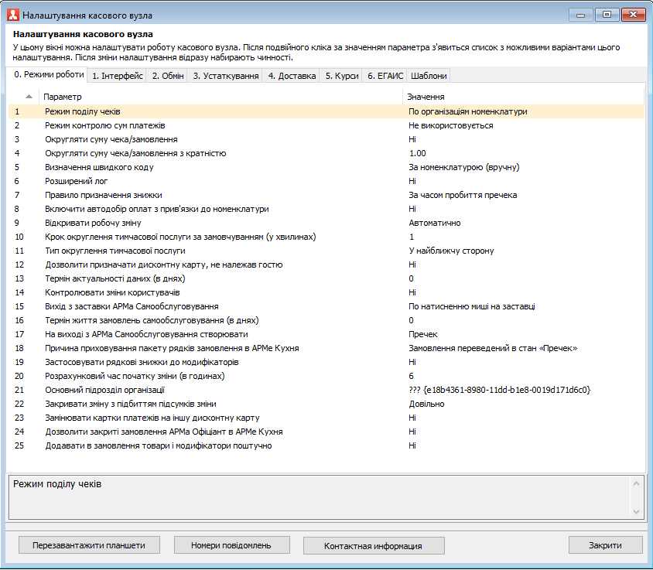Select row На виході з АРМа Самообслуговування створювати
The height and width of the screenshot is (570, 653).
point(326,334)
